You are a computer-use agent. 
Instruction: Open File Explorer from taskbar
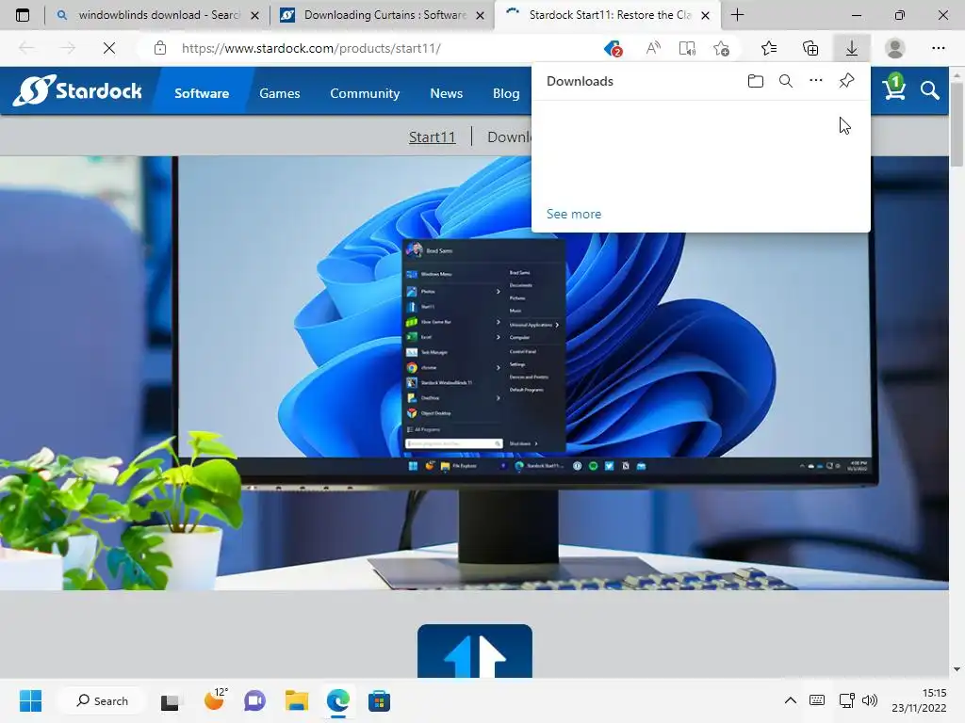(297, 700)
